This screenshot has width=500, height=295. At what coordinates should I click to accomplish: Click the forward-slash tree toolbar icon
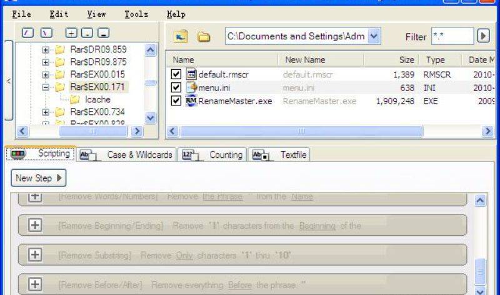click(x=27, y=33)
